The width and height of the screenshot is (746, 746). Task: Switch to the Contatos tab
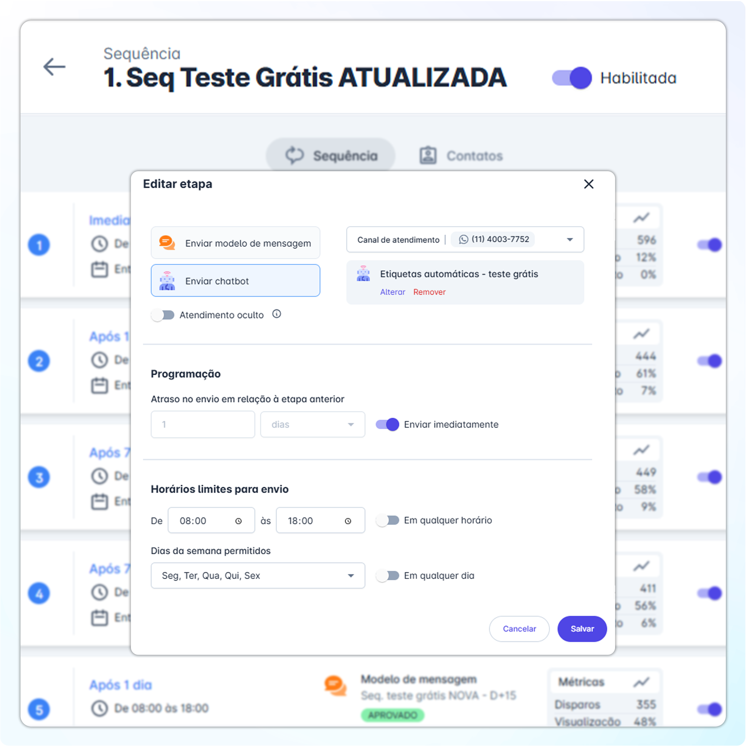coord(461,156)
